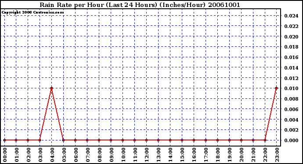303x164 pixels.
Task: Click the 06:00 x-axis time label
Action: tap(76, 155)
